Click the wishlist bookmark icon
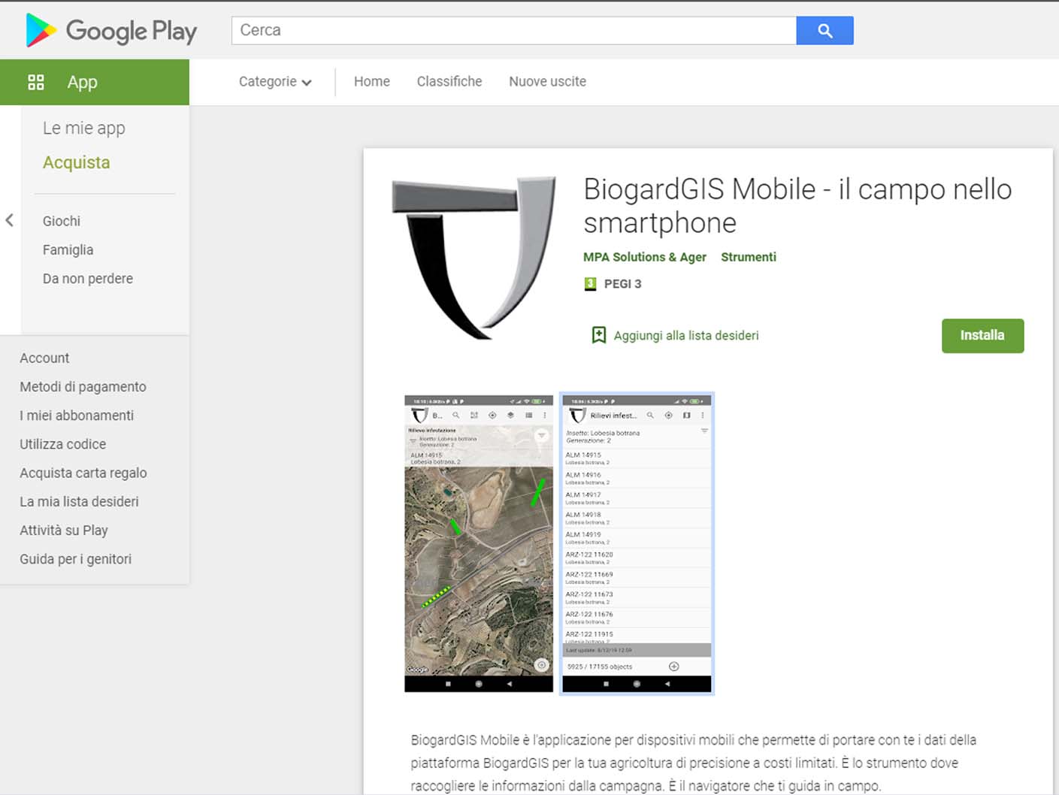The image size is (1059, 795). pyautogui.click(x=599, y=335)
